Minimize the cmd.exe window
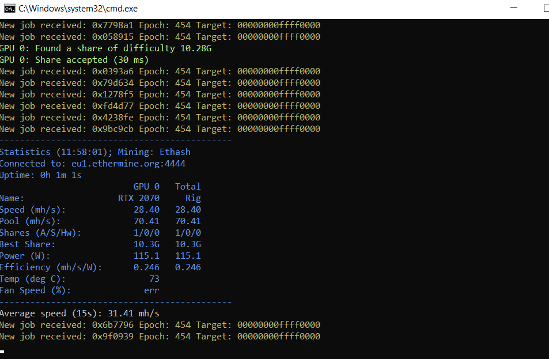This screenshot has width=549, height=359. click(514, 8)
